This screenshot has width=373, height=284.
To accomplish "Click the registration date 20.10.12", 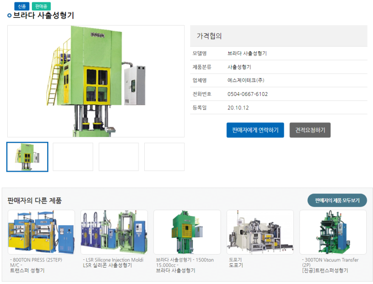I will (x=238, y=108).
